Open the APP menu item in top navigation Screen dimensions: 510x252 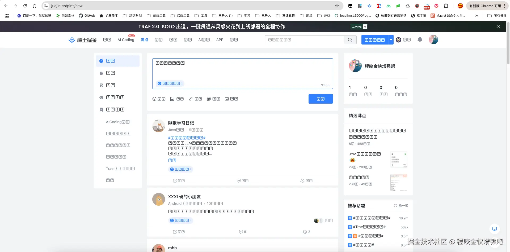(220, 40)
